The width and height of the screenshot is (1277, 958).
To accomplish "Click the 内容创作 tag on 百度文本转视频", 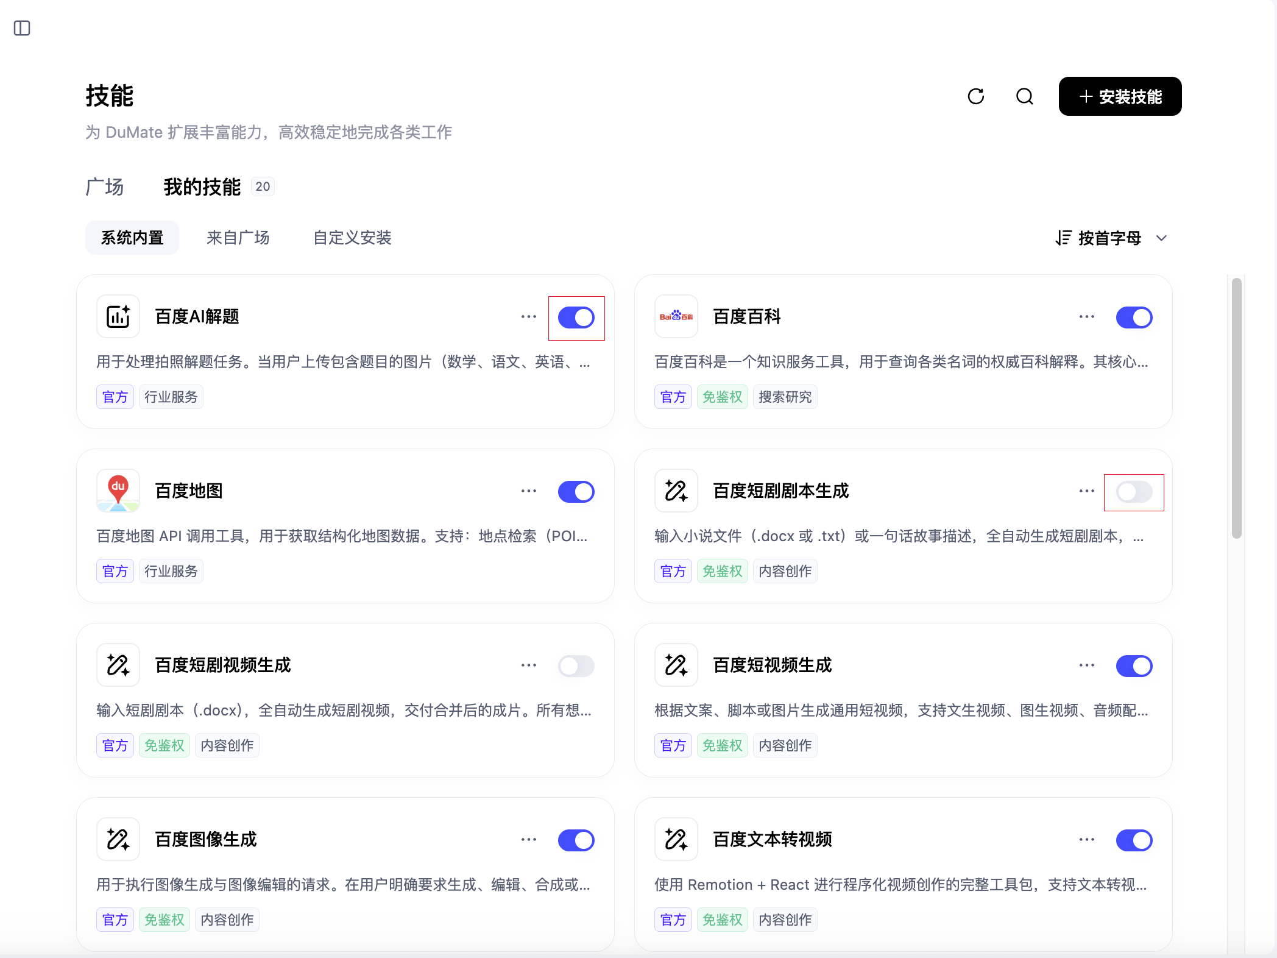I will tap(785, 920).
